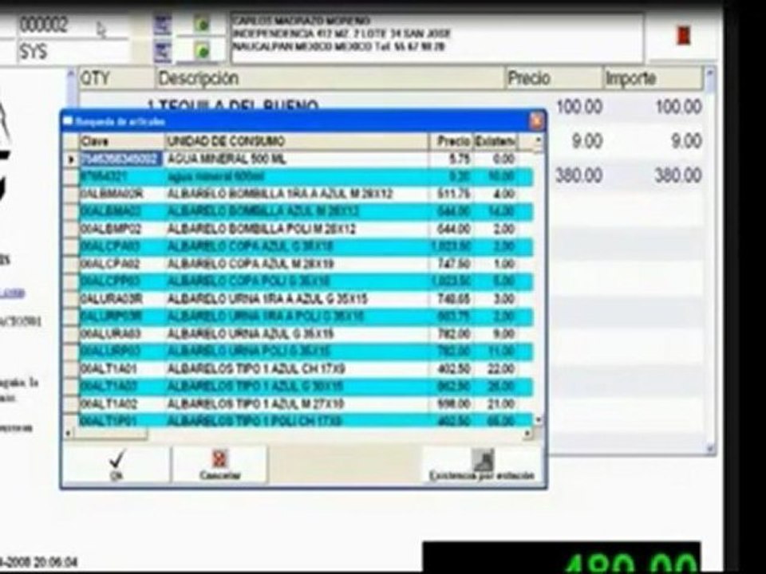The height and width of the screenshot is (574, 766).
Task: Click the Importe header in the main sales grid
Action: point(653,78)
